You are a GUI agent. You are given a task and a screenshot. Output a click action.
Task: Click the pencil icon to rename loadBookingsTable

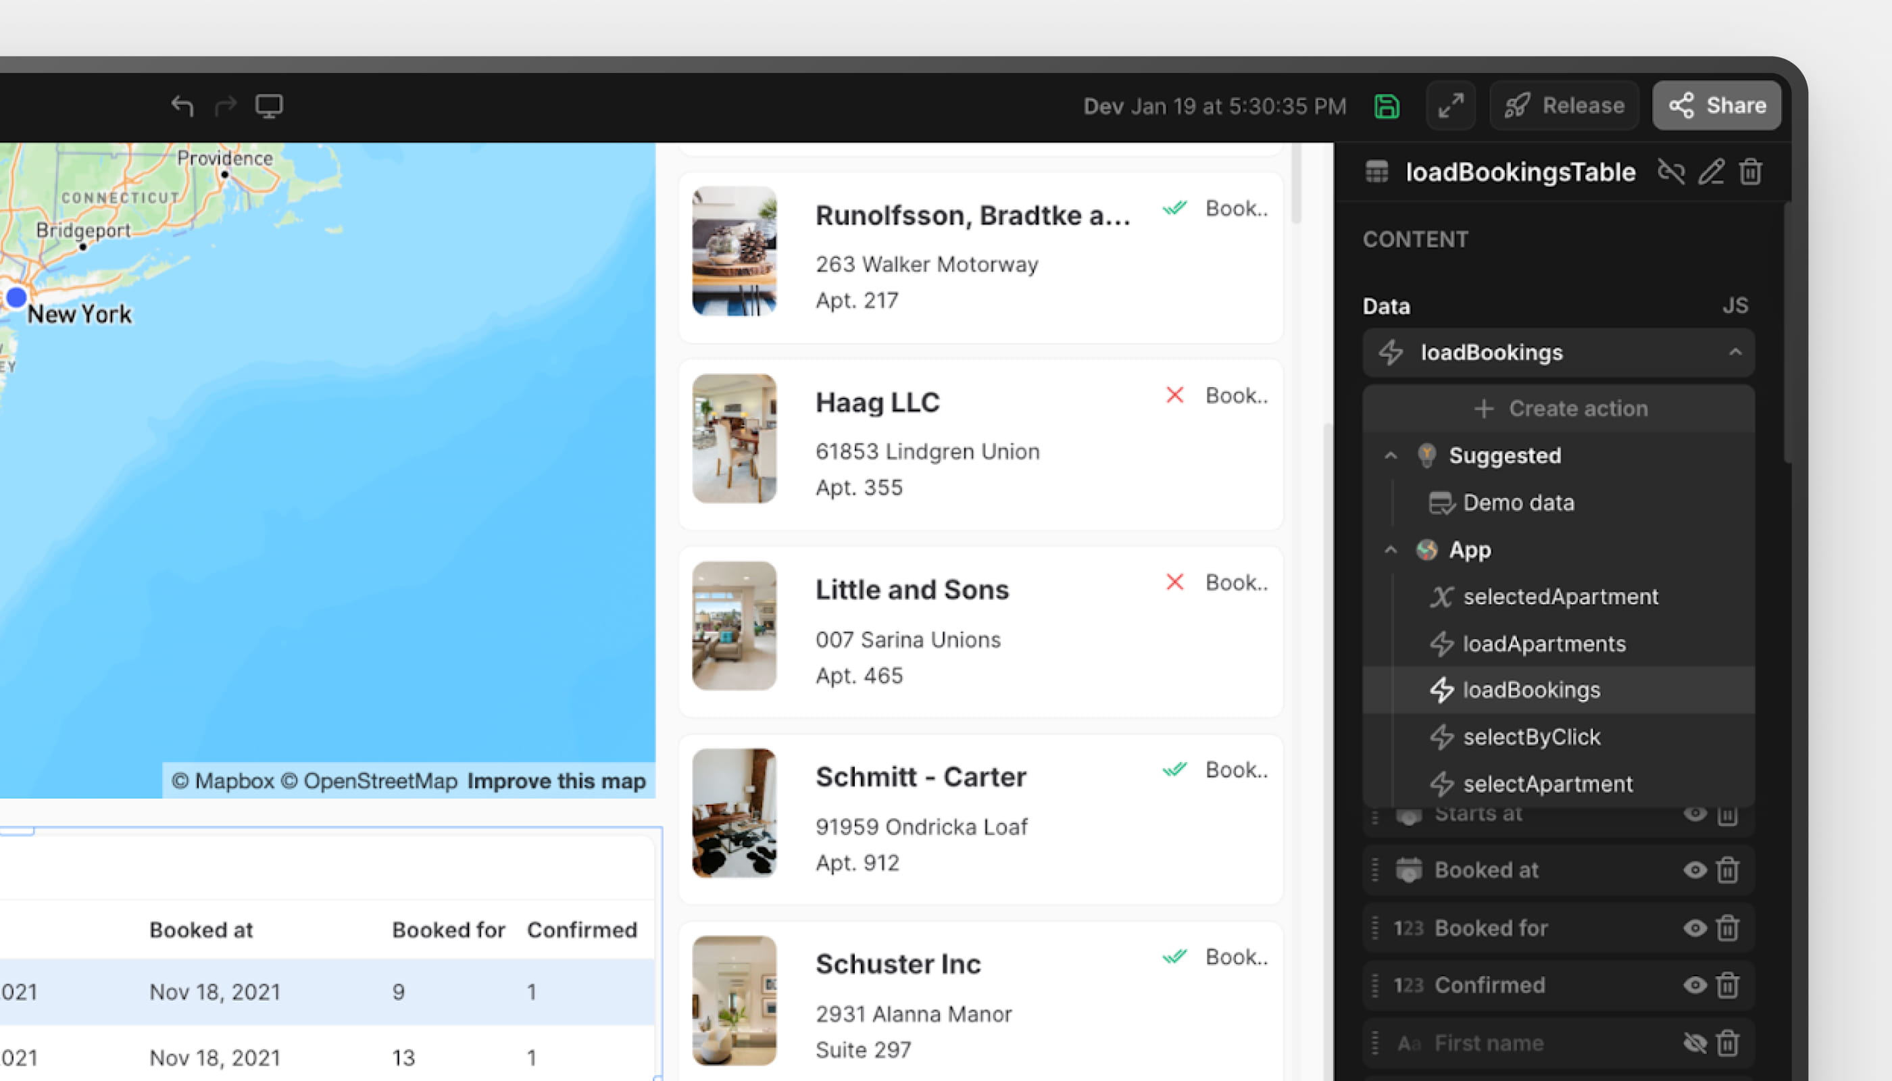tap(1711, 172)
